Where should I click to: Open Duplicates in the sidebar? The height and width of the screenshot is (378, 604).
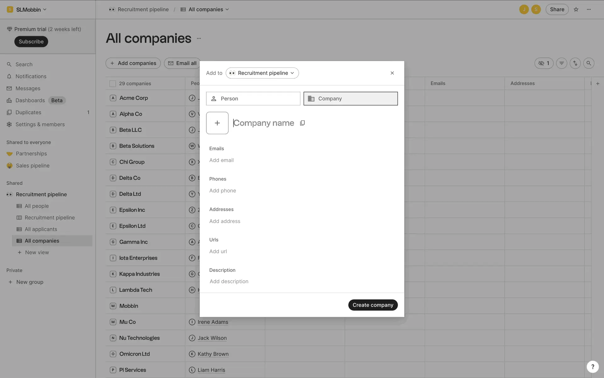(x=28, y=112)
